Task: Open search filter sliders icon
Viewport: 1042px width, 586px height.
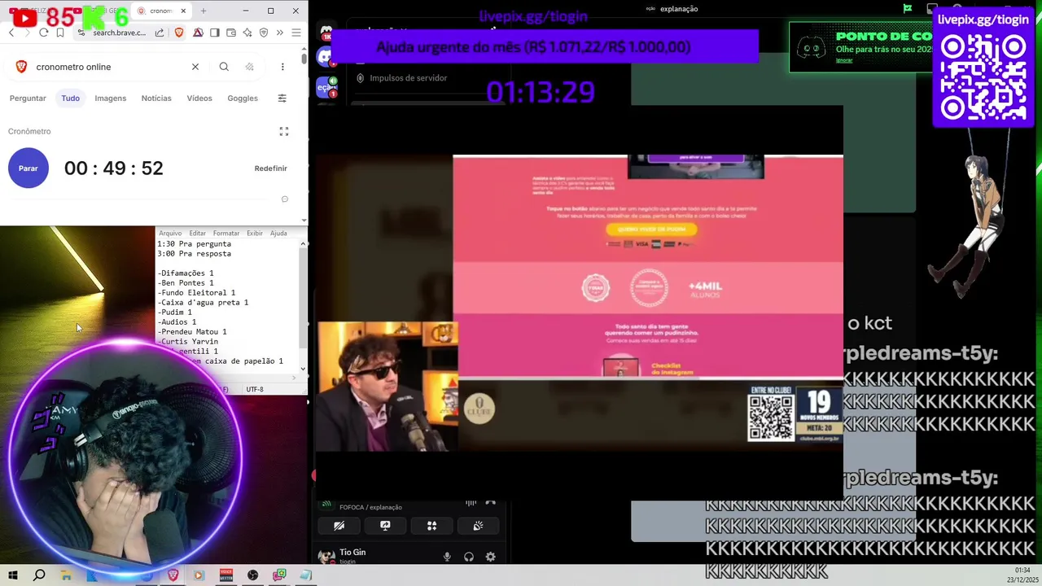Action: click(282, 98)
